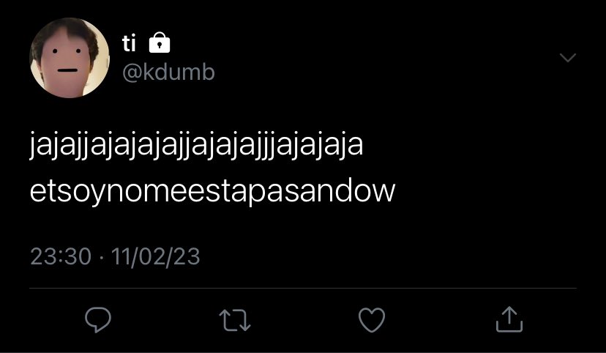
Task: Retweet using the looping arrows icon
Action: click(x=235, y=320)
